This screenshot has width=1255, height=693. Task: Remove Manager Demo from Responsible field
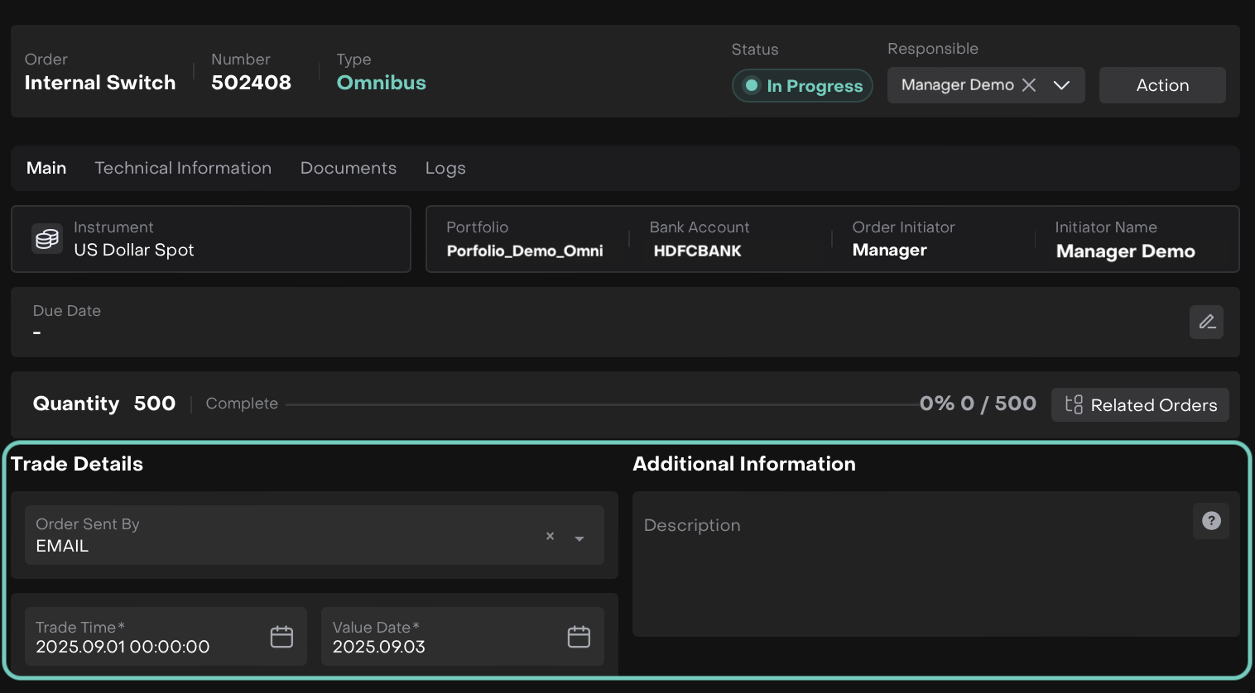point(1029,85)
